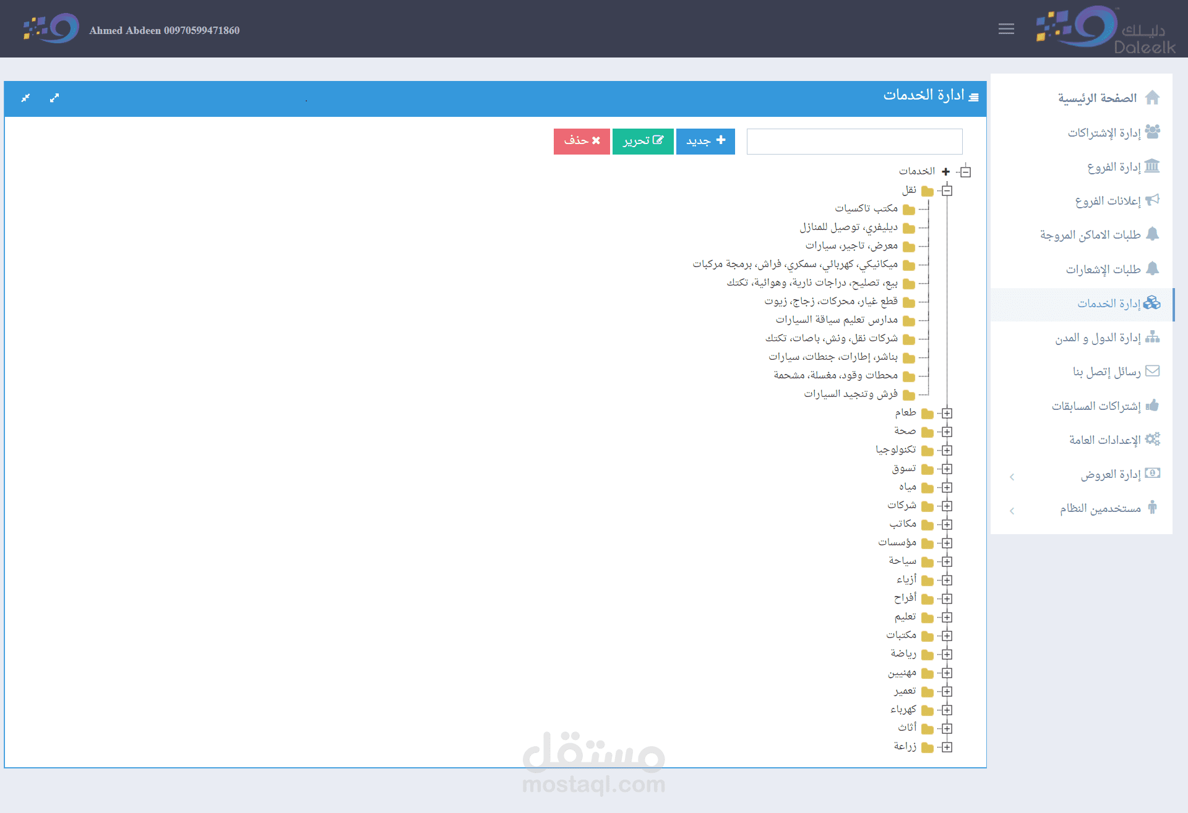Collapse the نقل tree node
Image resolution: width=1188 pixels, height=813 pixels.
pos(947,190)
